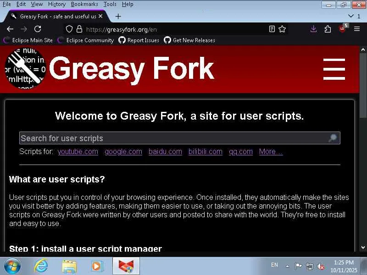View site security padlock details

[79, 29]
